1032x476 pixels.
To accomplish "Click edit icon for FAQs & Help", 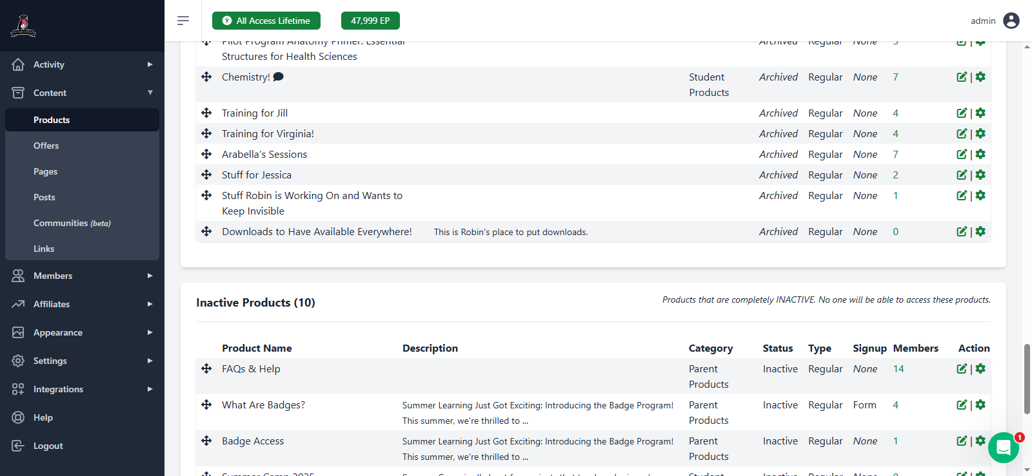I will coord(961,369).
